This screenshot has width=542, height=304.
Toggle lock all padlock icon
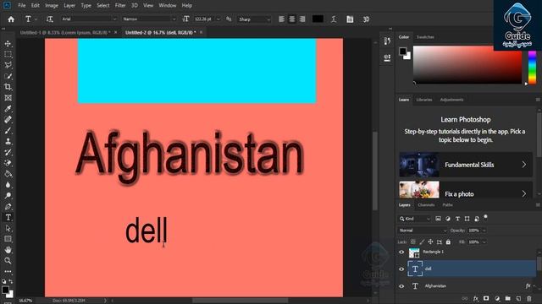pyautogui.click(x=448, y=242)
